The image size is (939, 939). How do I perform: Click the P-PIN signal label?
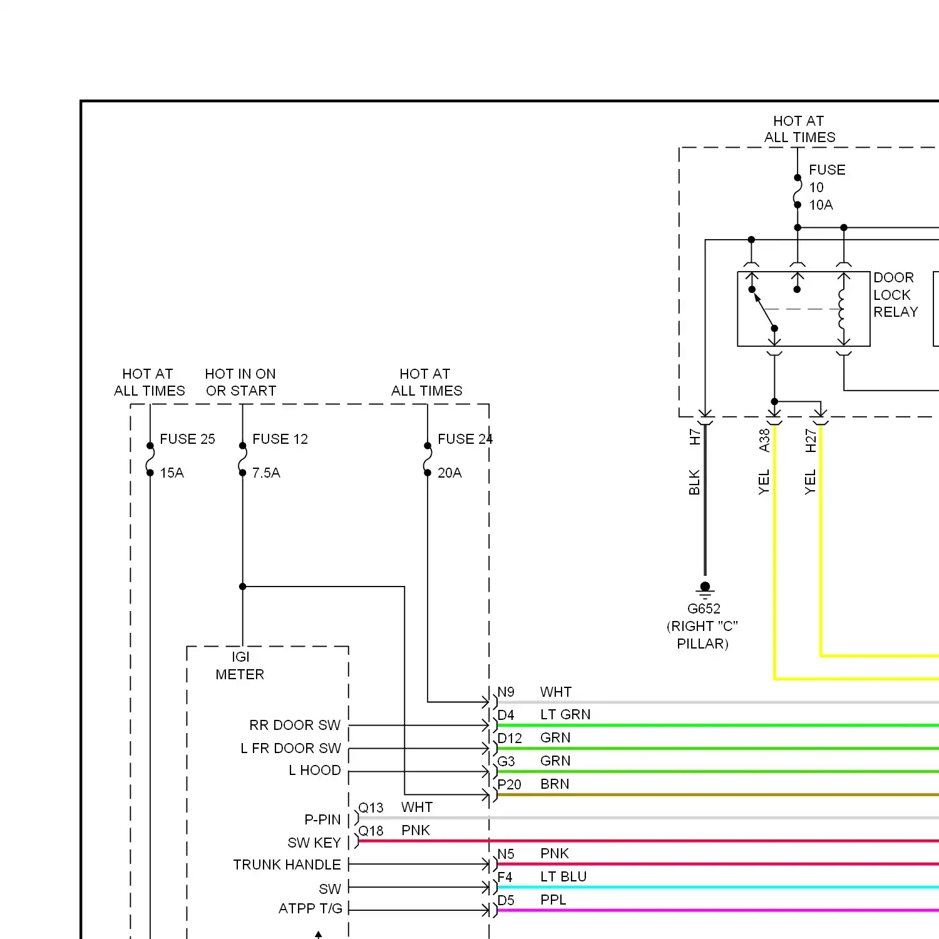(x=322, y=819)
